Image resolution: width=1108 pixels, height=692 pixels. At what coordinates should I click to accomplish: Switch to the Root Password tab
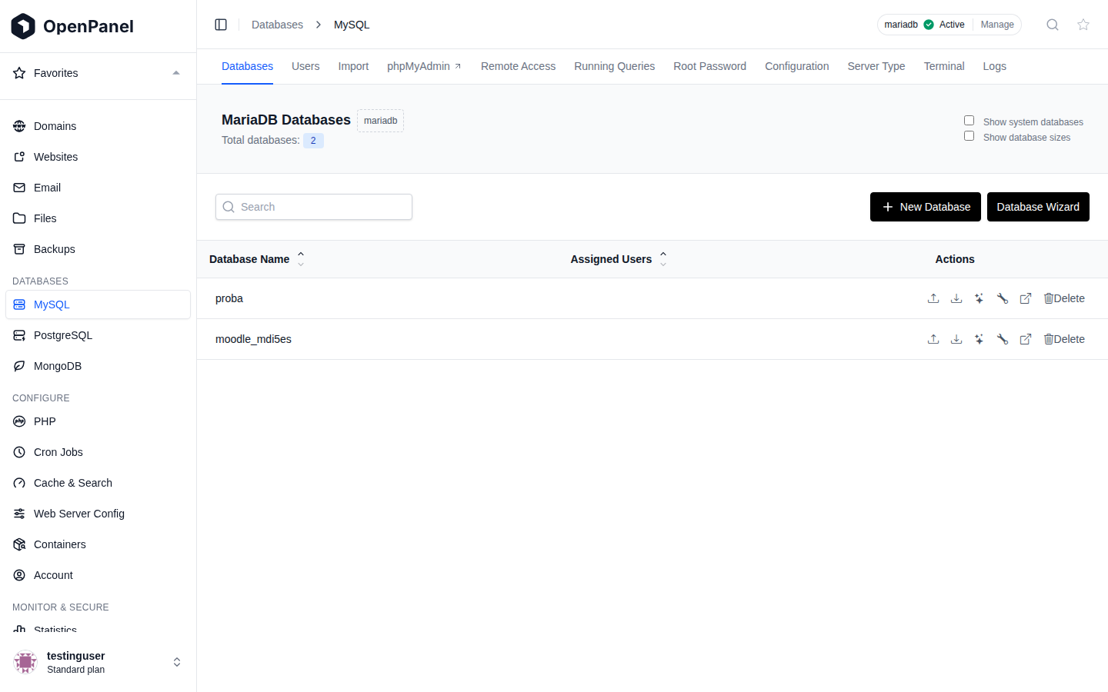[x=709, y=66]
